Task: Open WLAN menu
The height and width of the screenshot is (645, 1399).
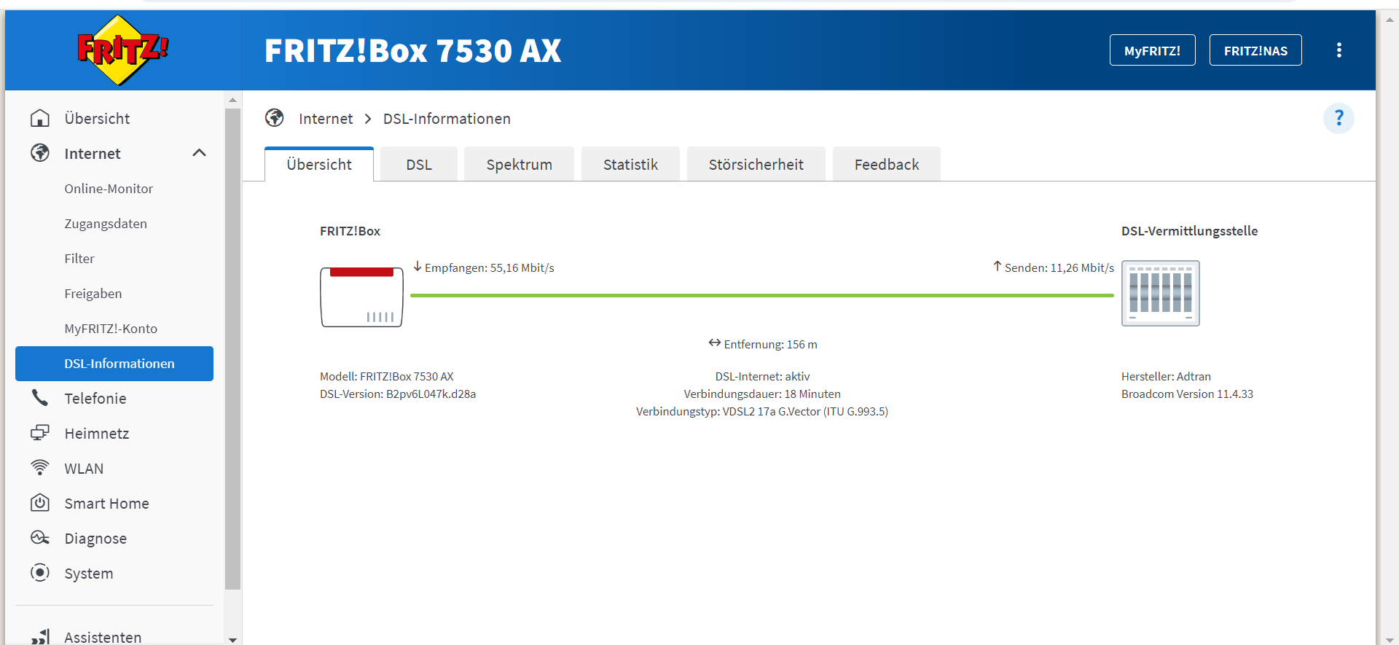Action: (x=84, y=469)
